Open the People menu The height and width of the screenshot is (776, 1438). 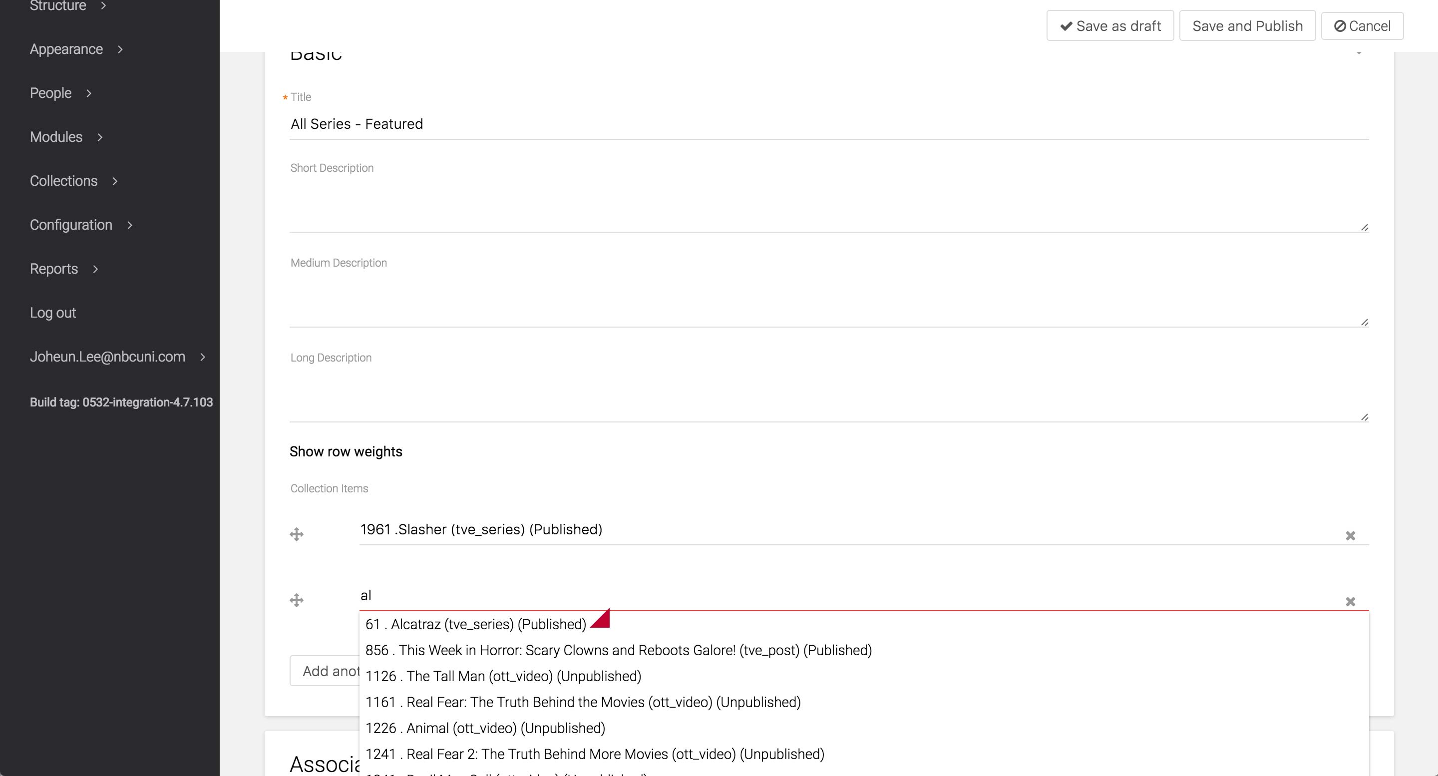point(51,93)
